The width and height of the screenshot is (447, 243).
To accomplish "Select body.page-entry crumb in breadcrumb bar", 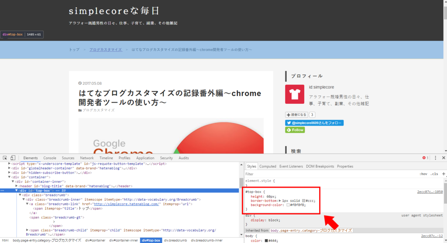I will tap(47, 240).
